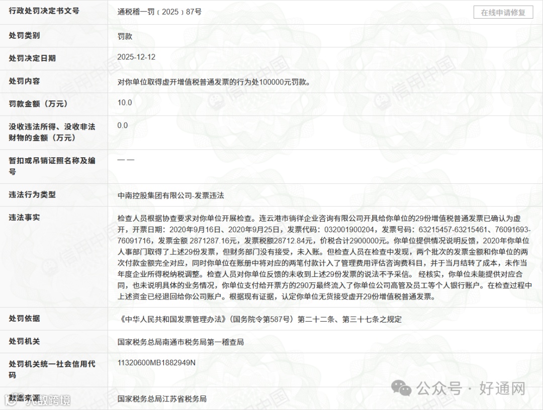Click the 处罚依据 label
This screenshot has width=543, height=410.
click(24, 319)
